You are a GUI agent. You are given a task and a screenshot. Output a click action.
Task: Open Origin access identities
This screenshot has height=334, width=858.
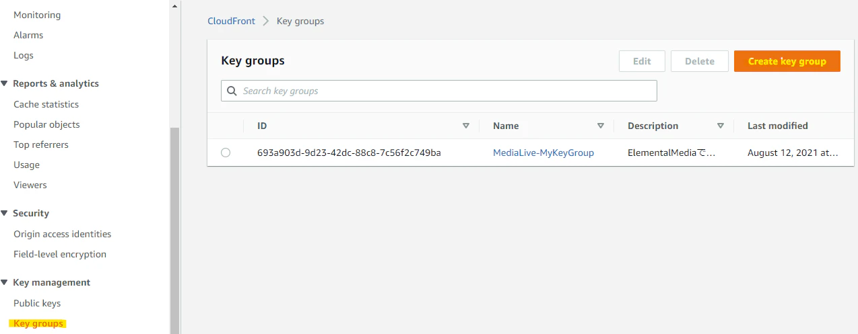coord(63,234)
